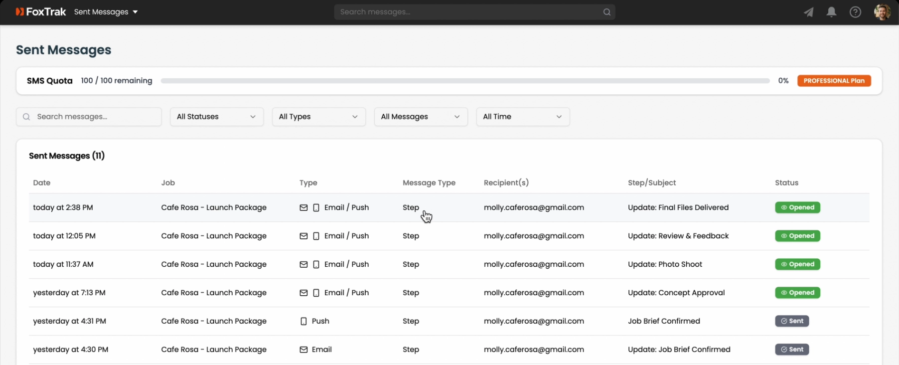The width and height of the screenshot is (899, 365).
Task: Click the Opened badge for Photo Shoot
Action: tap(797, 264)
